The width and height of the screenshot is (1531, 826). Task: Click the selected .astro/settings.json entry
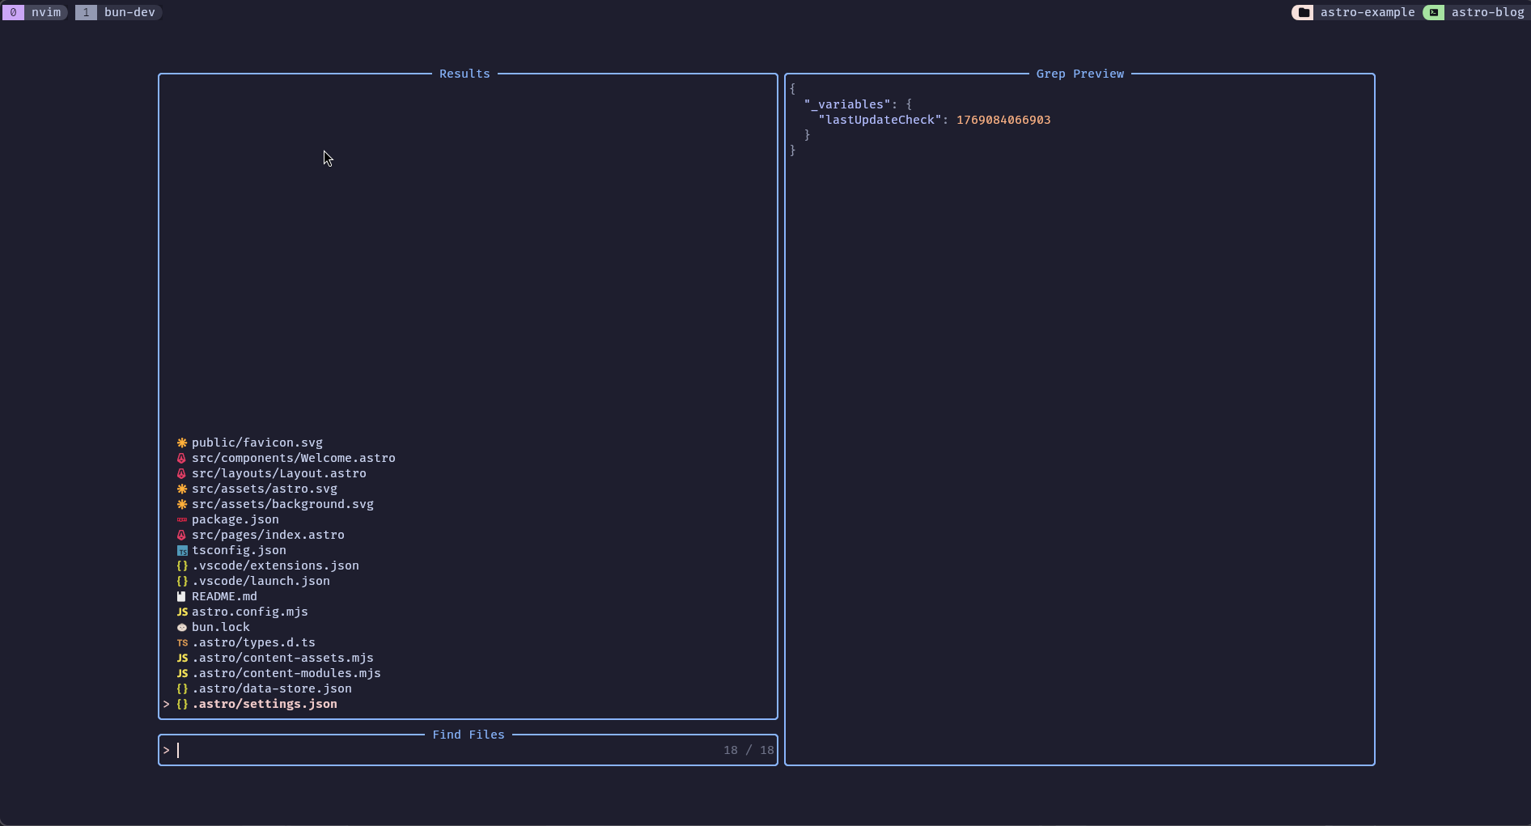265,704
